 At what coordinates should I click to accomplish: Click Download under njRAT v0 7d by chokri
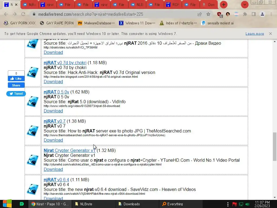pos(53,82)
